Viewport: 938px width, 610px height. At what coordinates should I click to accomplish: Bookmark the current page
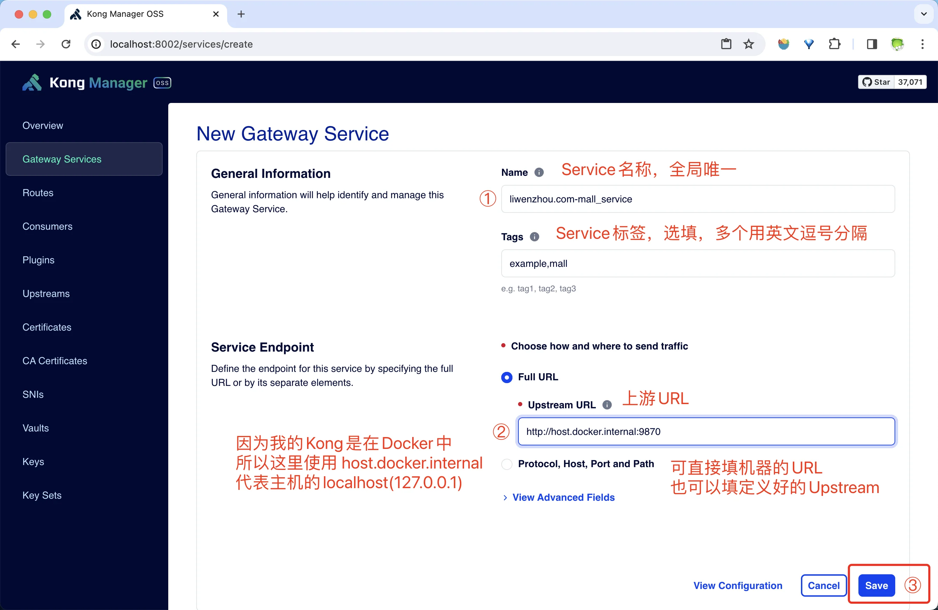coord(748,44)
